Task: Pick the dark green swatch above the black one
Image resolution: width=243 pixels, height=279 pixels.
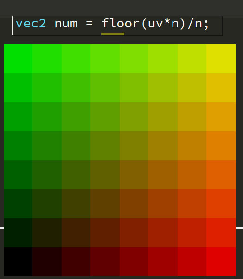Action: click(18, 233)
